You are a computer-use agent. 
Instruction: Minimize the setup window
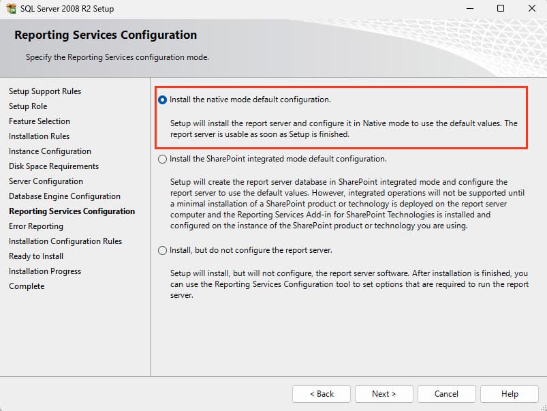click(469, 9)
